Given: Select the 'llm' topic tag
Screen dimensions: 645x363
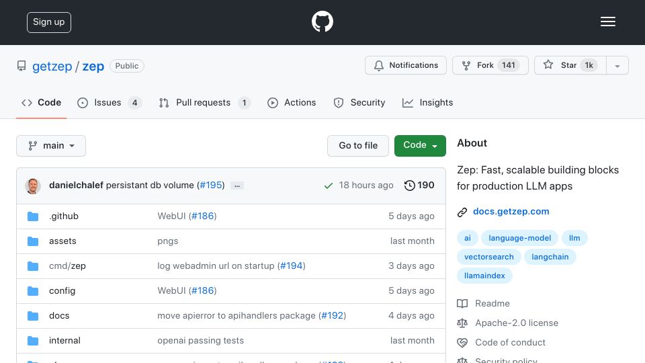Looking at the screenshot, I should tap(574, 238).
